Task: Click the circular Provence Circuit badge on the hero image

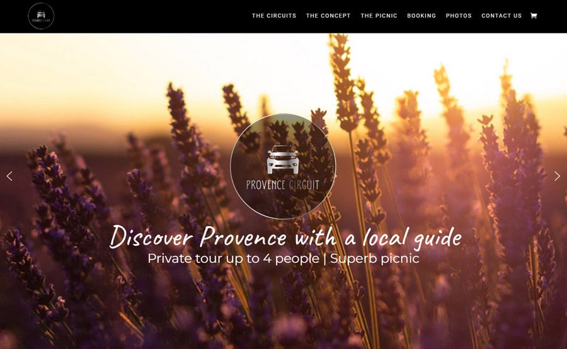Action: point(283,166)
